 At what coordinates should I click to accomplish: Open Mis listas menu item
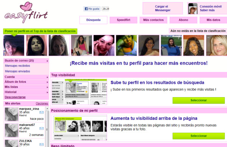26,87
